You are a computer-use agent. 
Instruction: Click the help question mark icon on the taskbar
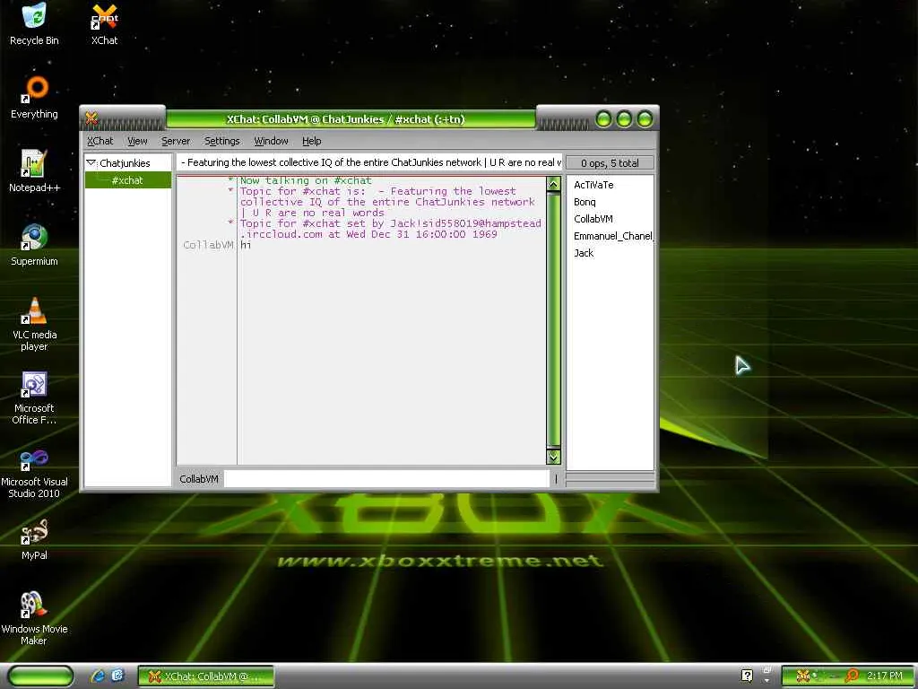747,676
